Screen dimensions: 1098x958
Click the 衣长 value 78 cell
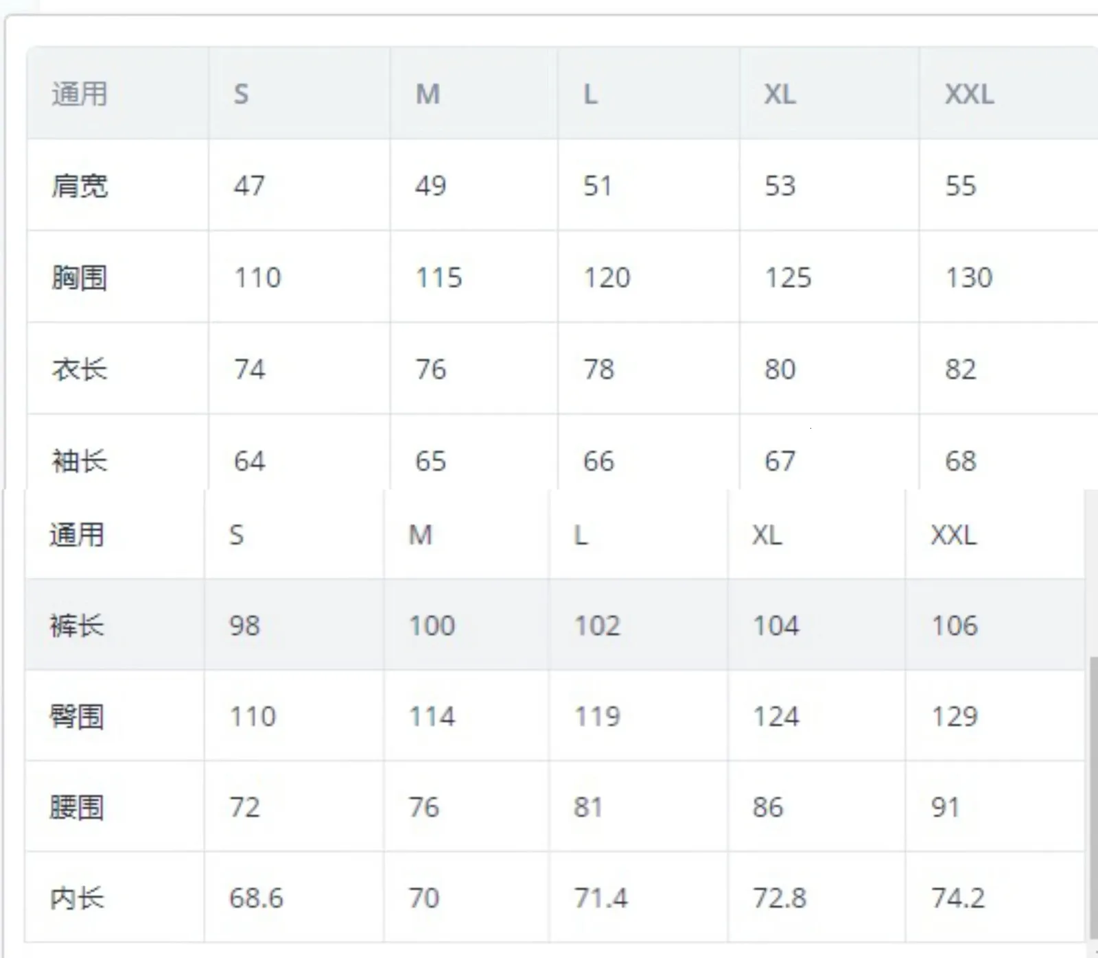click(x=598, y=370)
